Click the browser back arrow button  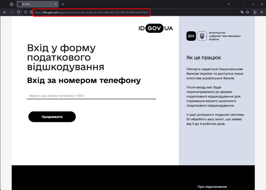(5, 12)
